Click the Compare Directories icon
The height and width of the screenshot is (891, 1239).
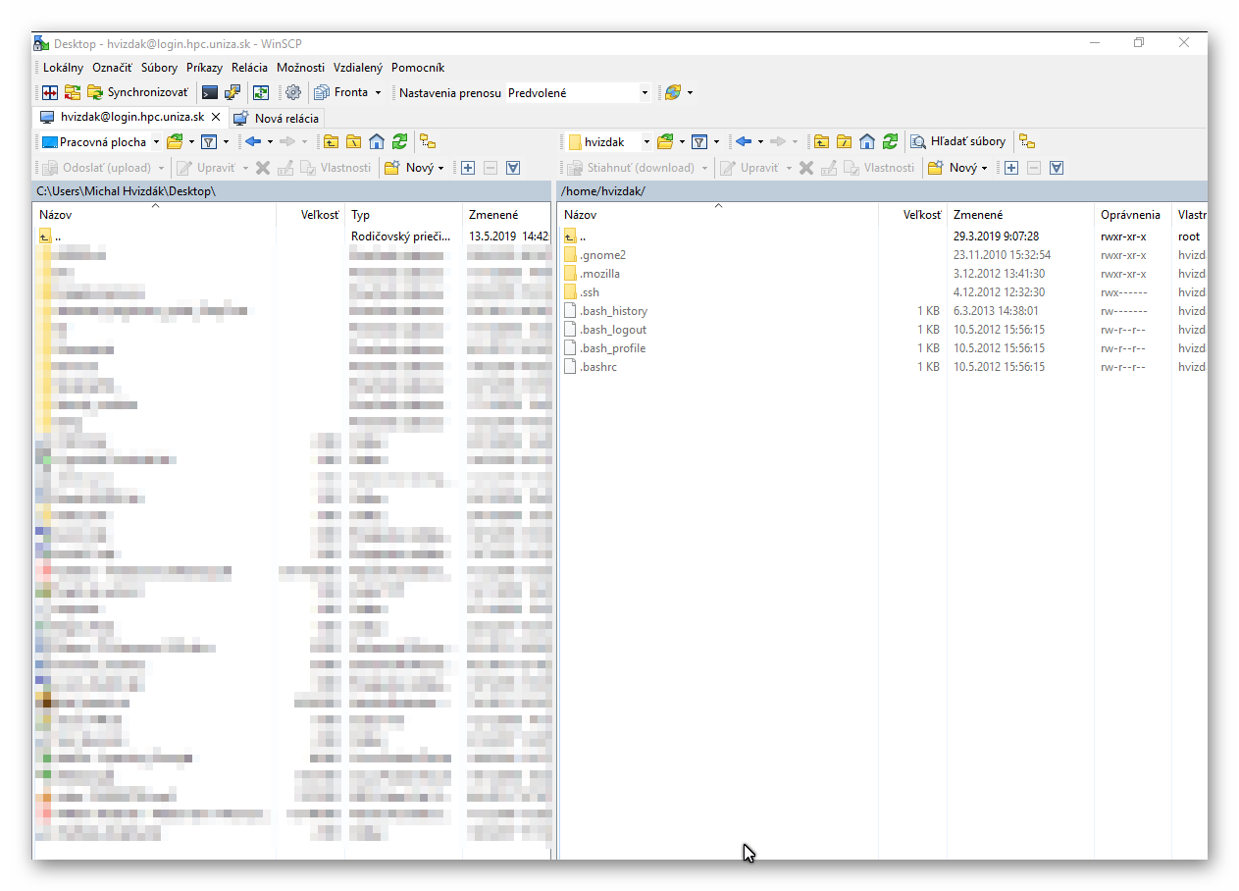point(50,93)
